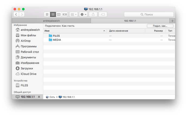Click the globe icon in the path bar
The width and height of the screenshot is (187, 116).
coord(47,97)
